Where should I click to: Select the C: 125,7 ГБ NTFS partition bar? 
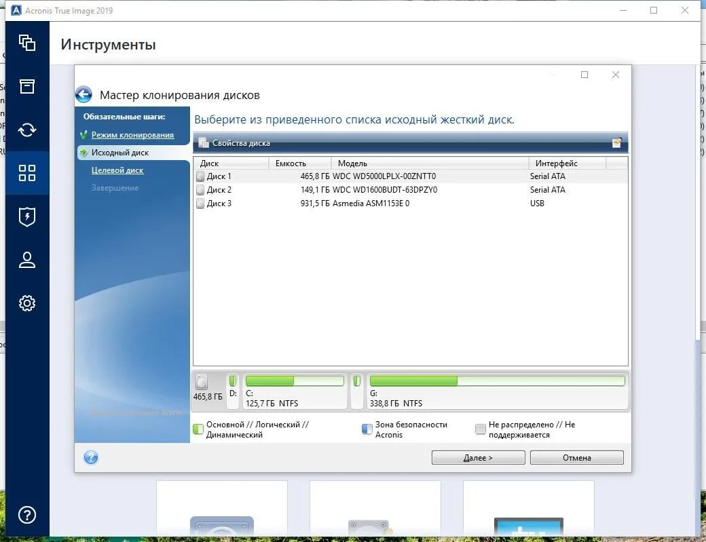(295, 391)
